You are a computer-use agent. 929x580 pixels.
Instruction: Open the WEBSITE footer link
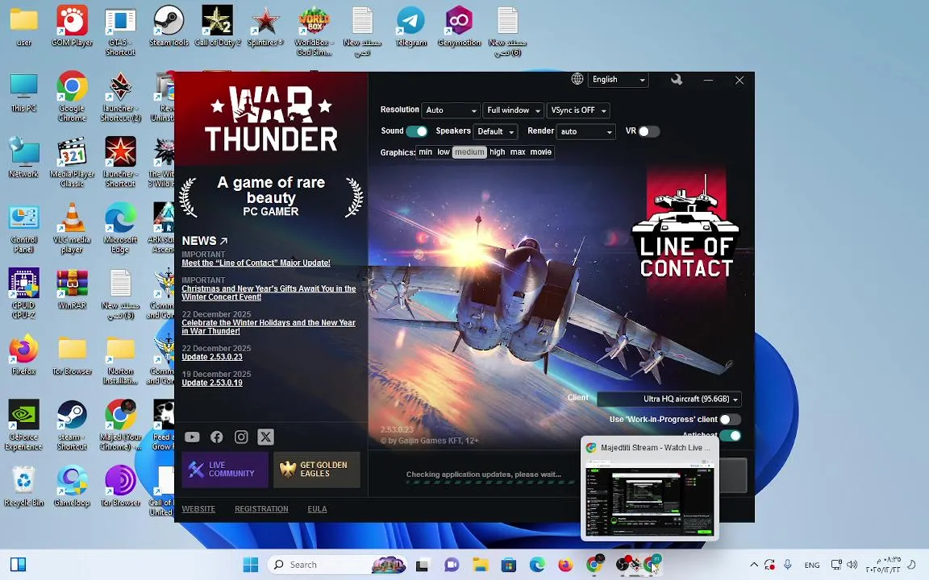click(x=198, y=509)
